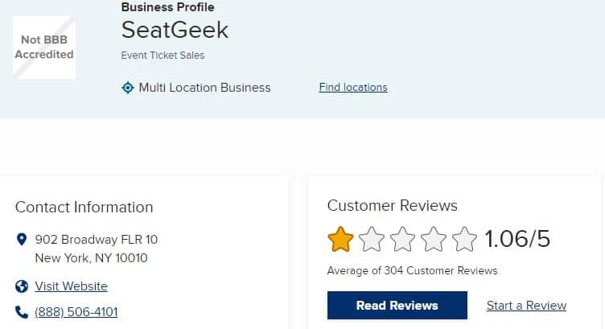This screenshot has width=605, height=329.
Task: Open the Start a Review link
Action: [x=526, y=306]
